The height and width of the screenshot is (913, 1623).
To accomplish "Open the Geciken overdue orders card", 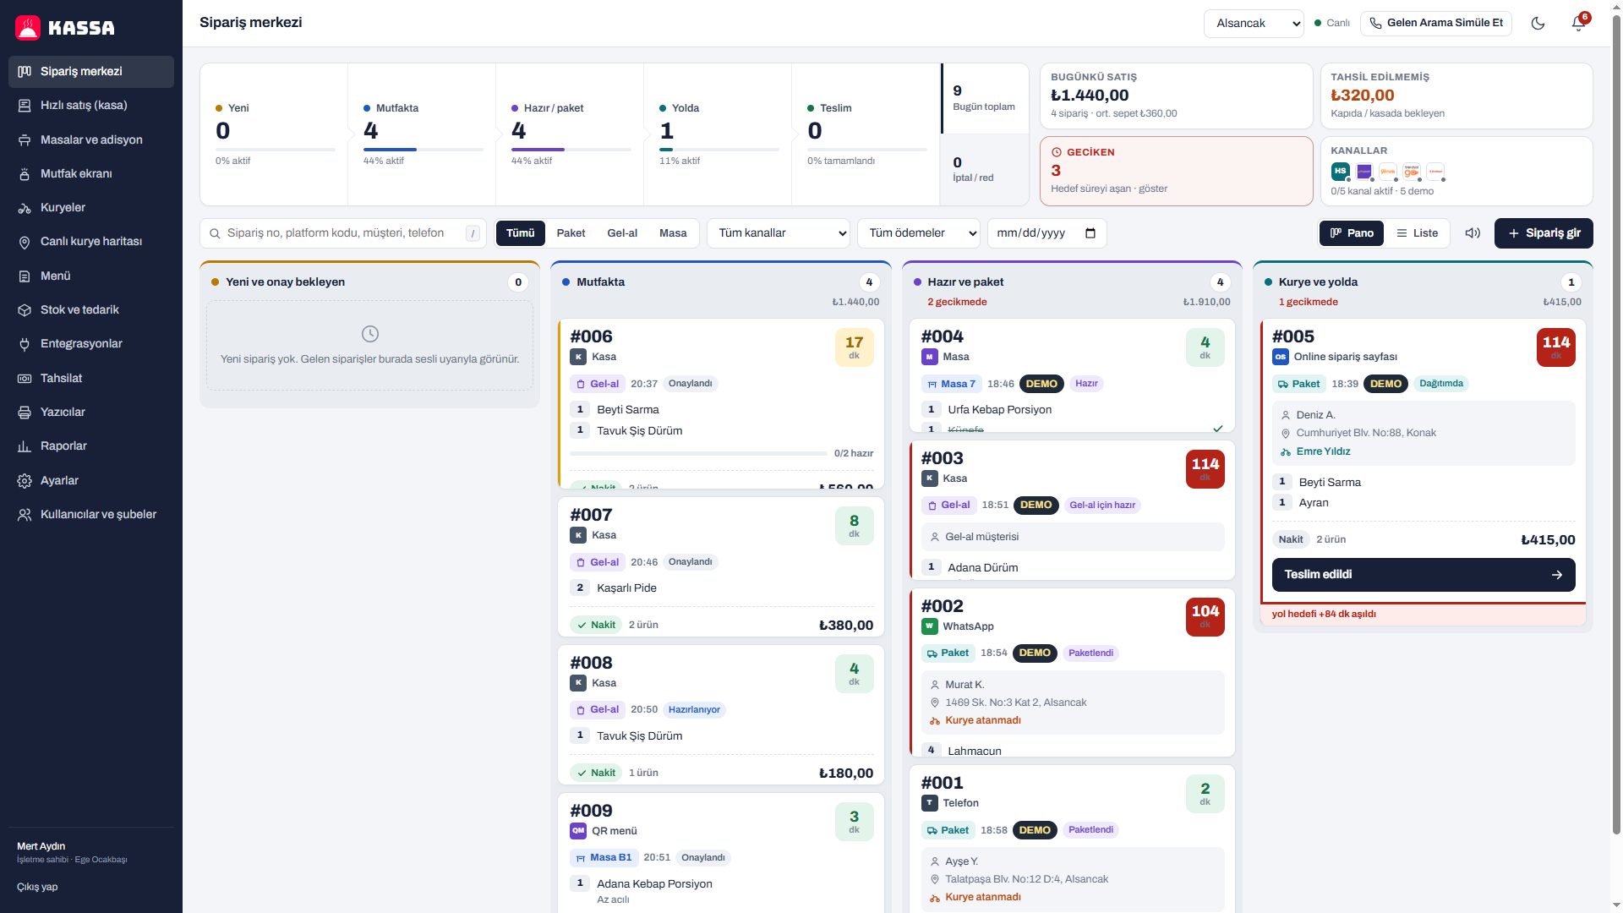I will 1176,172.
